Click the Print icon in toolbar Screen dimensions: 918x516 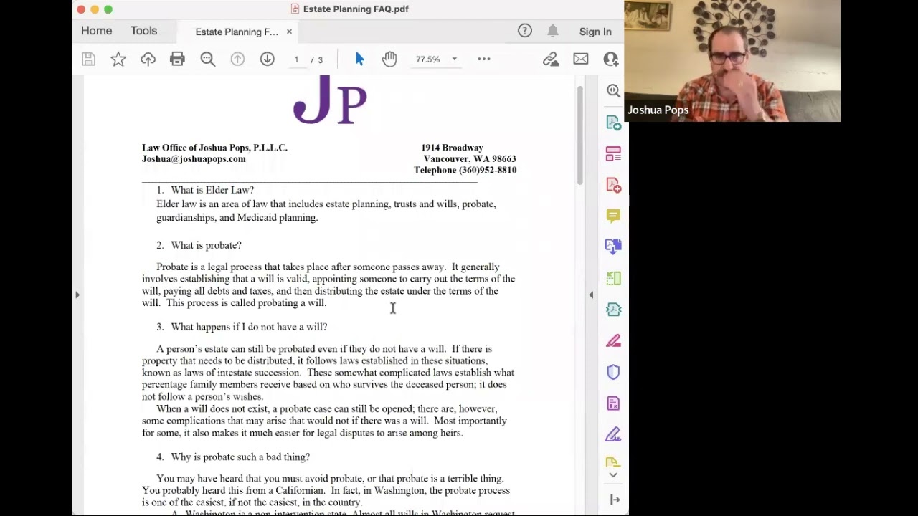click(177, 59)
